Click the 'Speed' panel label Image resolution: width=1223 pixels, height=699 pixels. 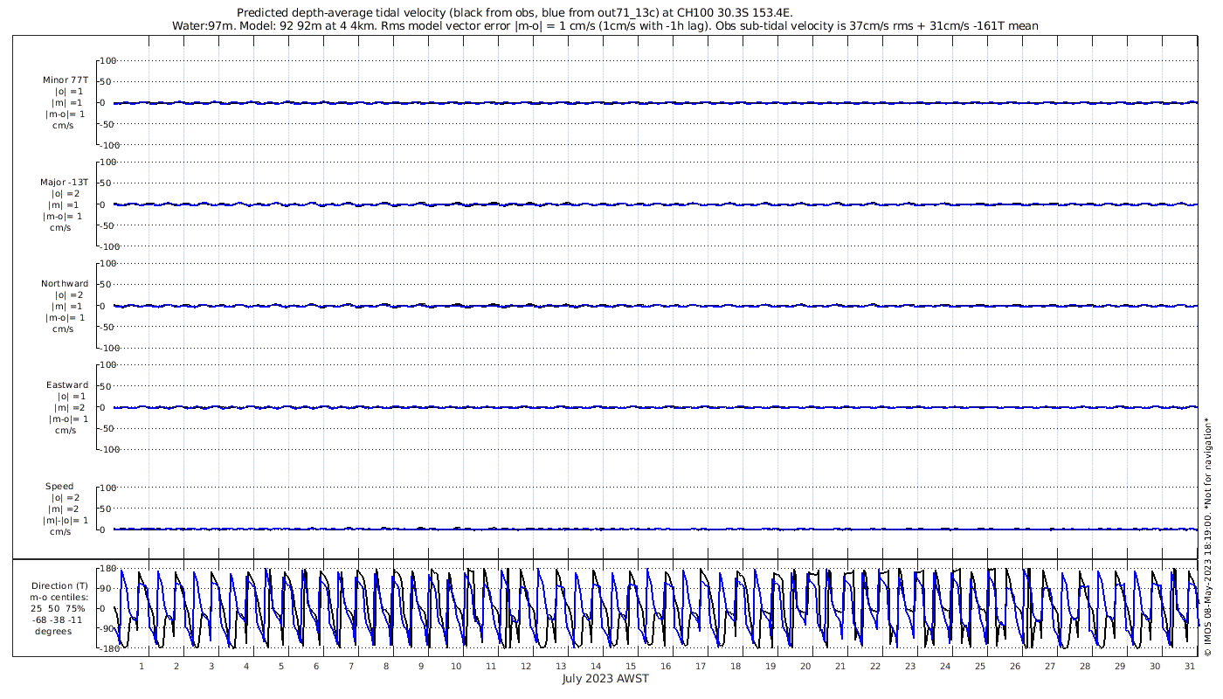59,487
